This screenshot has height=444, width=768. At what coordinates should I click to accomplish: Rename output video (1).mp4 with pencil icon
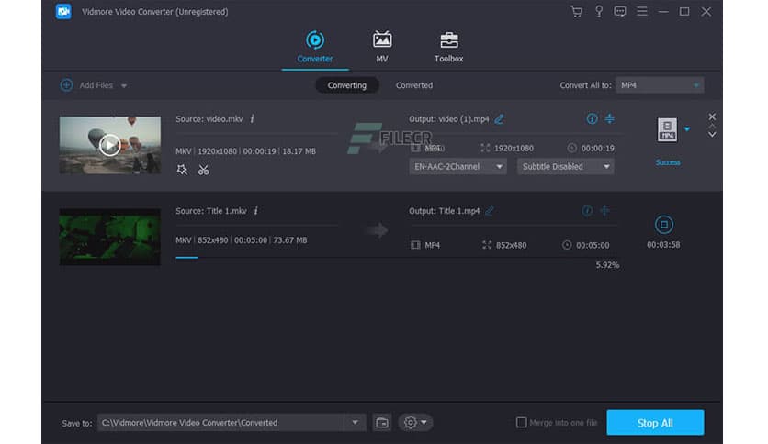[499, 119]
